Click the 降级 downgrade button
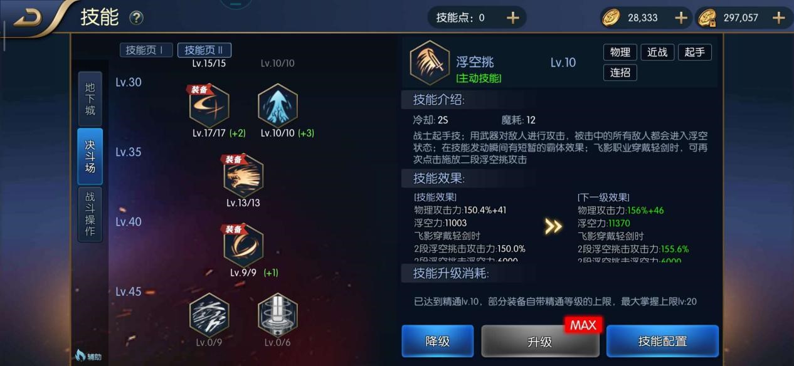794x366 pixels. tap(438, 341)
